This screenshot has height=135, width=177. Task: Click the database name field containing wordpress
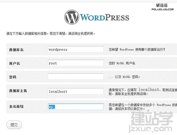click(x=76, y=49)
